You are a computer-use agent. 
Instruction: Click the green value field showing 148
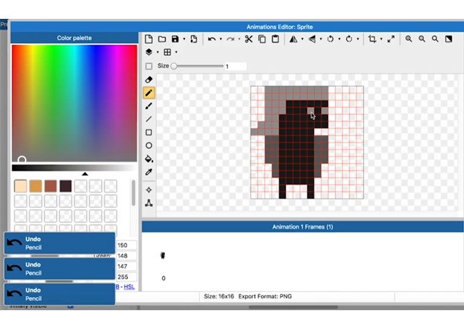pos(126,255)
